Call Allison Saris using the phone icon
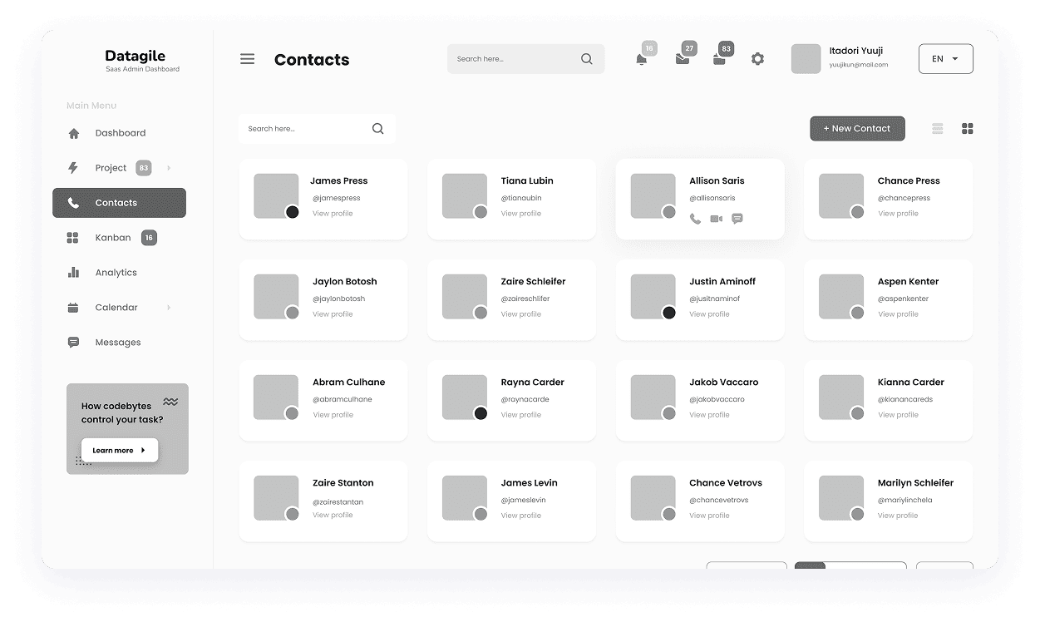 click(x=696, y=220)
